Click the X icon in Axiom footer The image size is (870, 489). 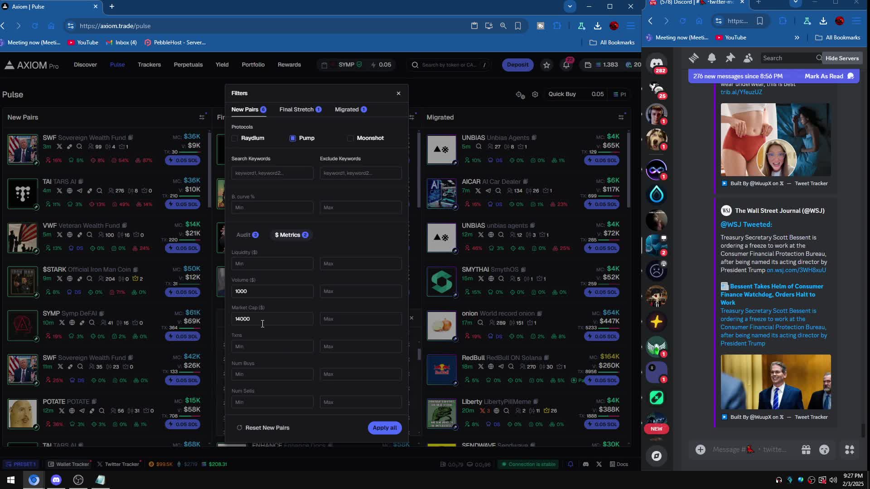(x=599, y=464)
